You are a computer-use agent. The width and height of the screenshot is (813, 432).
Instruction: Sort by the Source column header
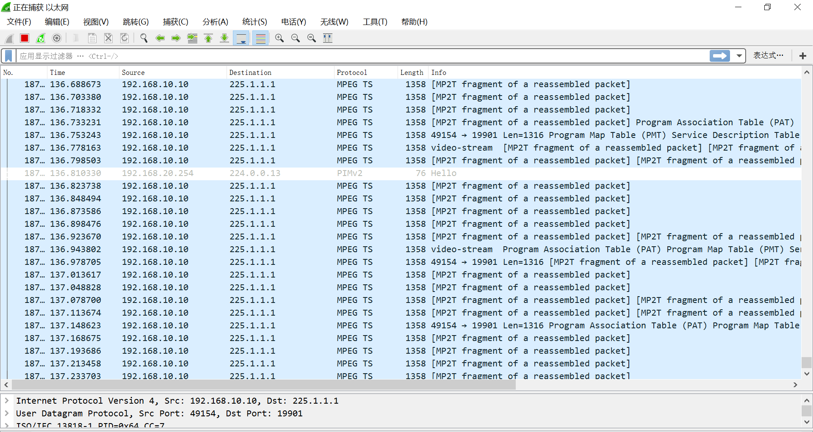pyautogui.click(x=173, y=72)
